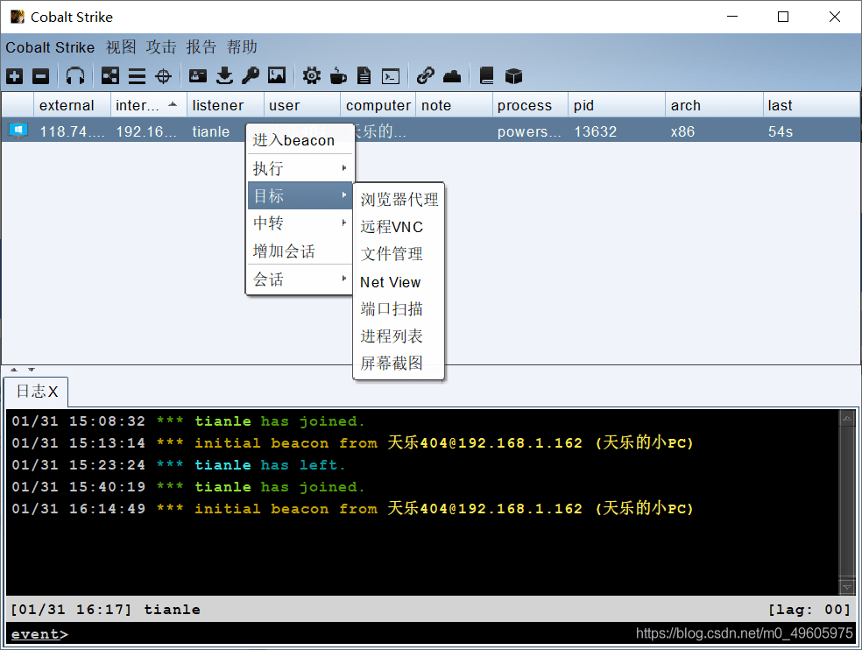Click the Windows icon on the beacon row
Viewport: 862px width, 650px height.
point(18,131)
